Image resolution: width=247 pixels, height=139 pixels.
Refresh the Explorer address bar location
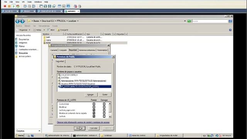189,21
